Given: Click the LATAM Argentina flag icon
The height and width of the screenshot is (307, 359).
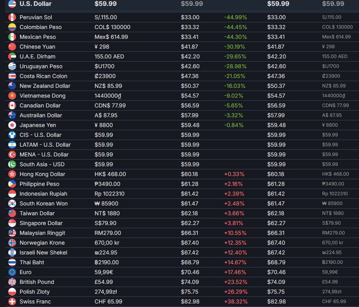Looking at the screenshot, I should tap(12, 145).
